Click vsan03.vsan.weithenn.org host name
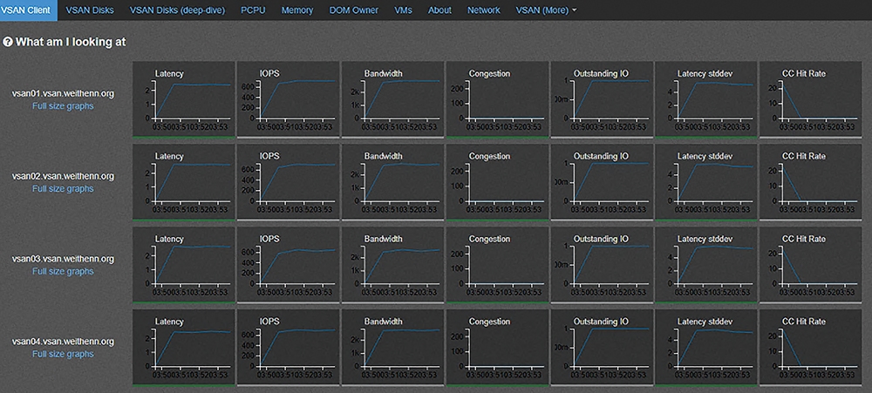 [x=63, y=259]
